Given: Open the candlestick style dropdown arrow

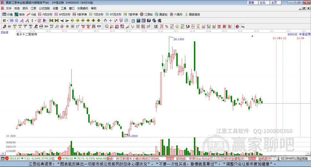Looking at the screenshot, I should (36, 21).
